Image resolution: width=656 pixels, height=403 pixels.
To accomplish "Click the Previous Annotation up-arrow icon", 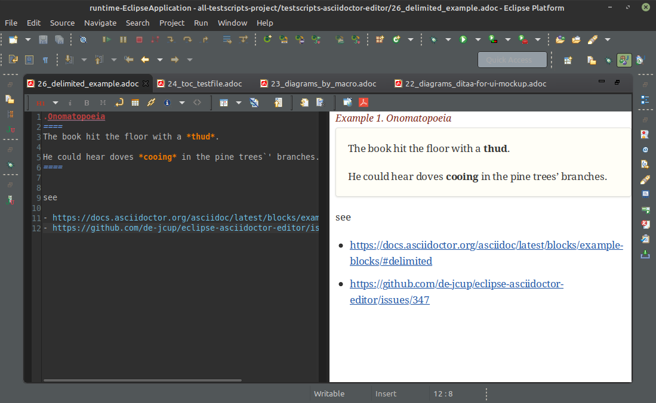I will pos(98,60).
